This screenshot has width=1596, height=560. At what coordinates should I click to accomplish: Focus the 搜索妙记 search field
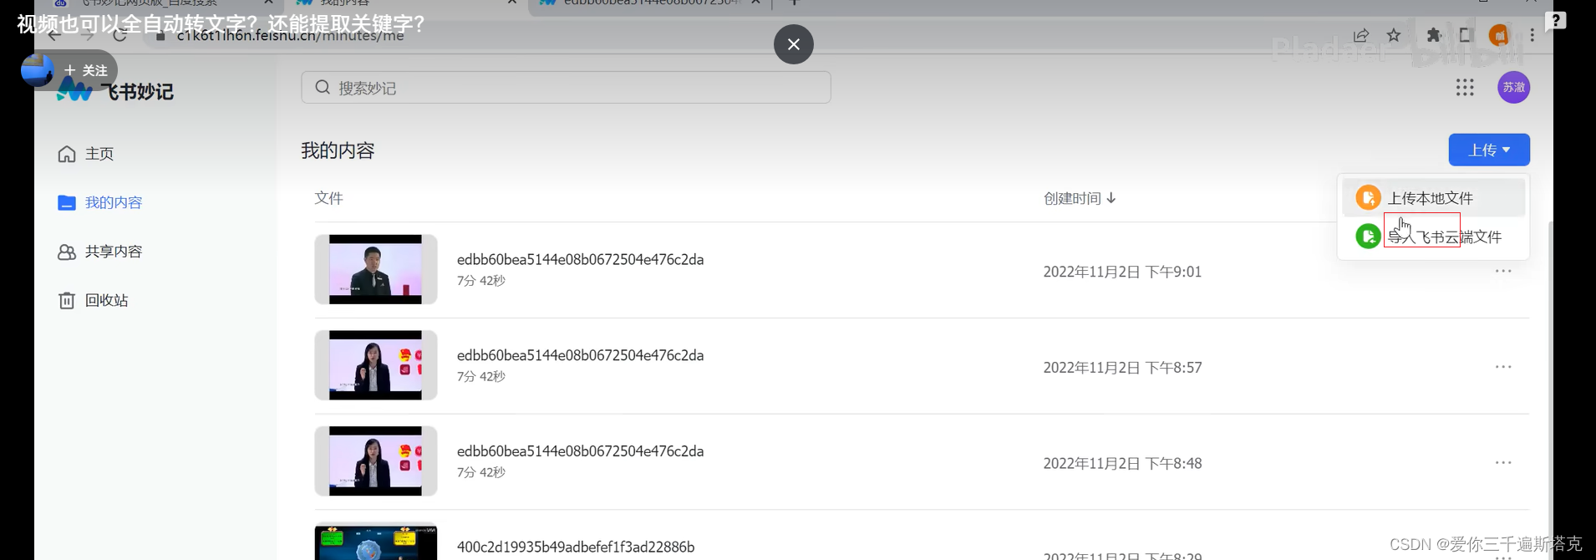click(x=566, y=88)
